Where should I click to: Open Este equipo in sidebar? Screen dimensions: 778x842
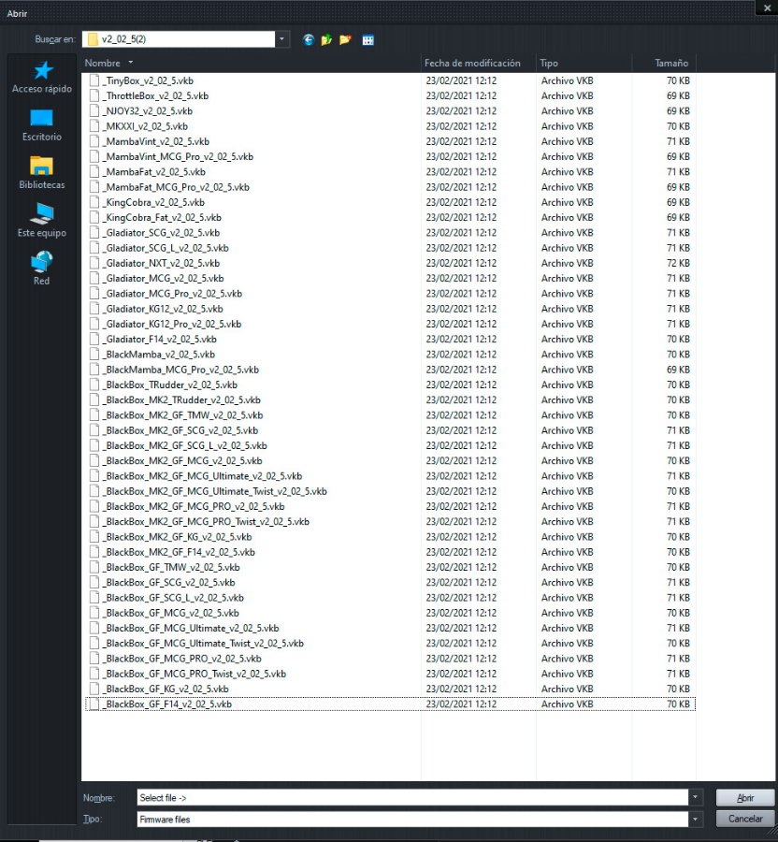tap(42, 221)
